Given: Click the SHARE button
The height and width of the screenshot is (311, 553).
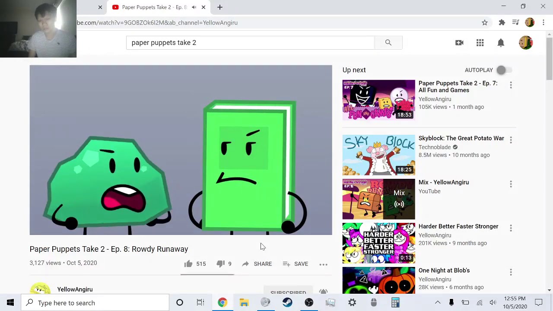Looking at the screenshot, I should coord(257,263).
